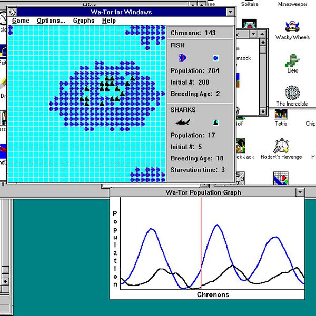This screenshot has width=316, height=316.
Task: Click the shark Population: 17 value
Action: click(193, 135)
